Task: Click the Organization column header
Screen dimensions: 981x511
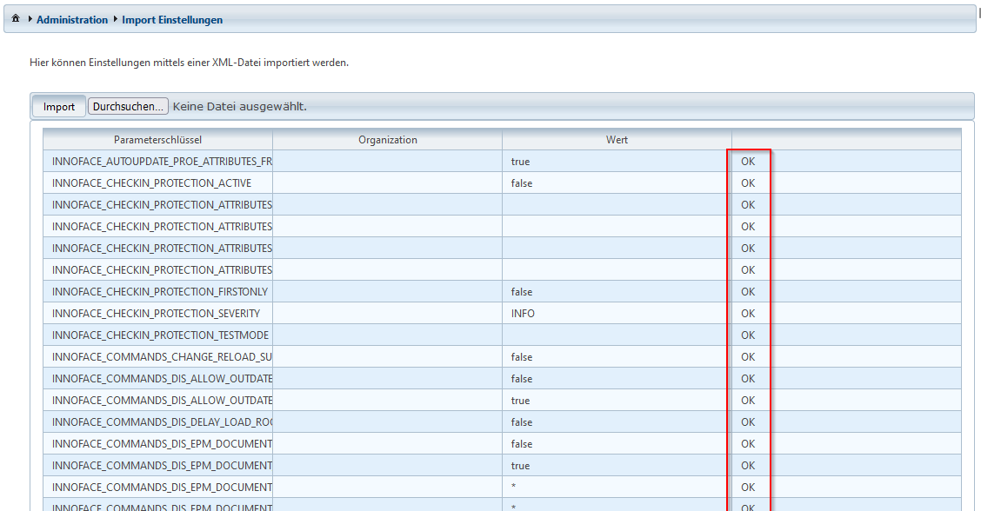Action: tap(387, 140)
